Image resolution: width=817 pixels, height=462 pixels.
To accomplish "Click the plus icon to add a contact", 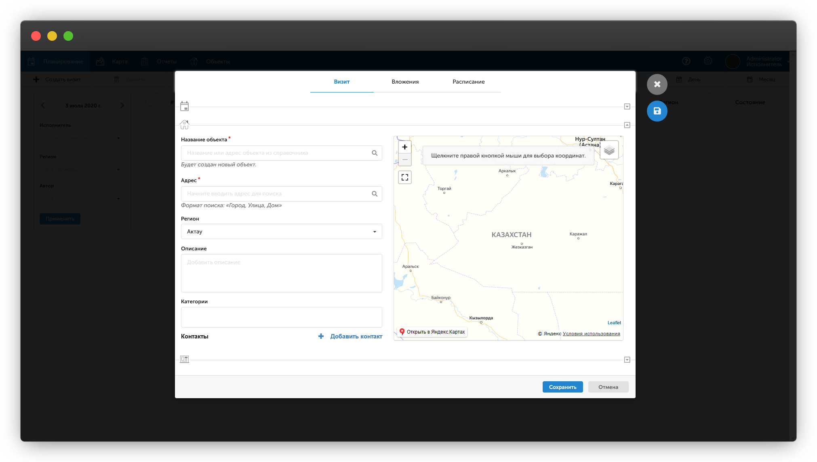I will click(x=321, y=336).
